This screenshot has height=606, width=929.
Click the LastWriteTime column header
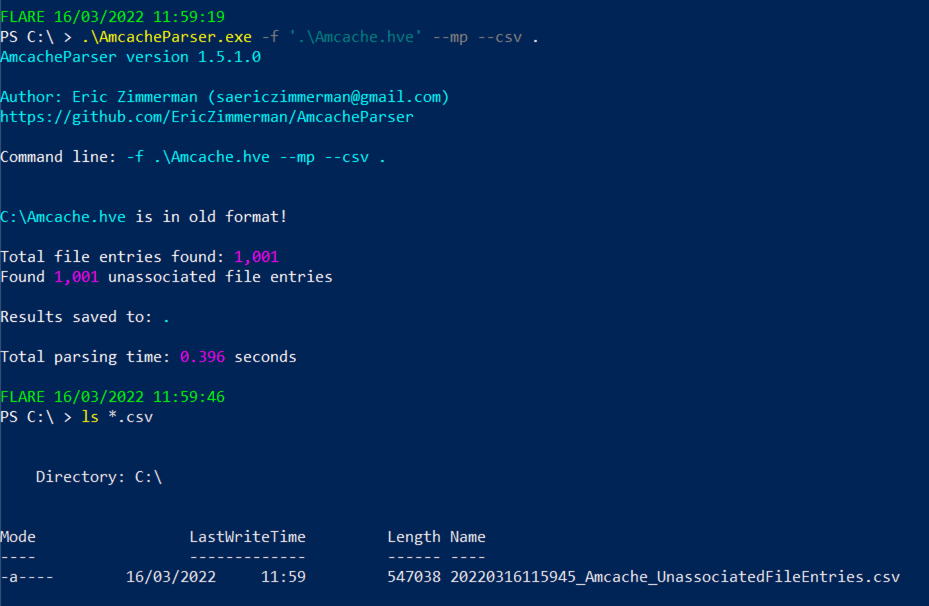[247, 537]
